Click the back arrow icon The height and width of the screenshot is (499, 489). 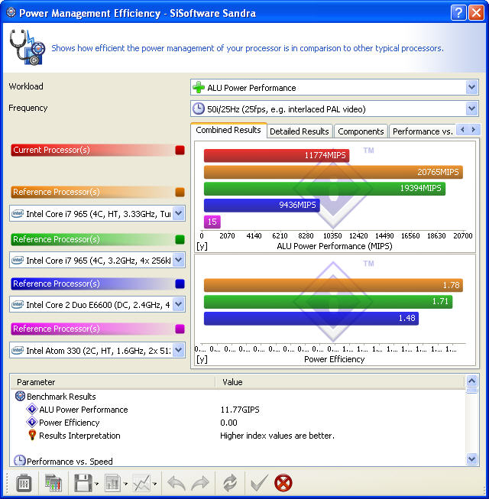[x=176, y=483]
